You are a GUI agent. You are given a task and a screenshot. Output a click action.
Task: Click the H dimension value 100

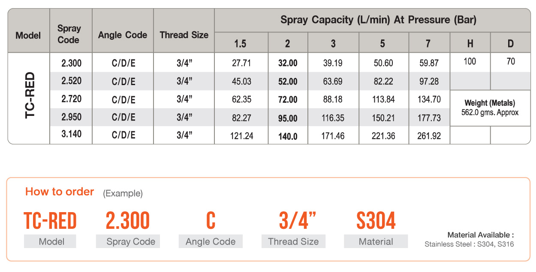coord(470,62)
